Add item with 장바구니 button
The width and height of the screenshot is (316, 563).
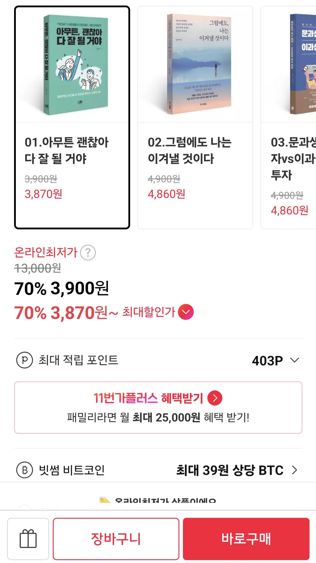pyautogui.click(x=116, y=539)
